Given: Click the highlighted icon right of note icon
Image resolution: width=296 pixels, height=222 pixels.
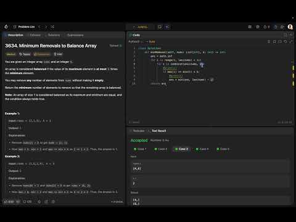Looking at the screenshot, I should coord(167,27).
